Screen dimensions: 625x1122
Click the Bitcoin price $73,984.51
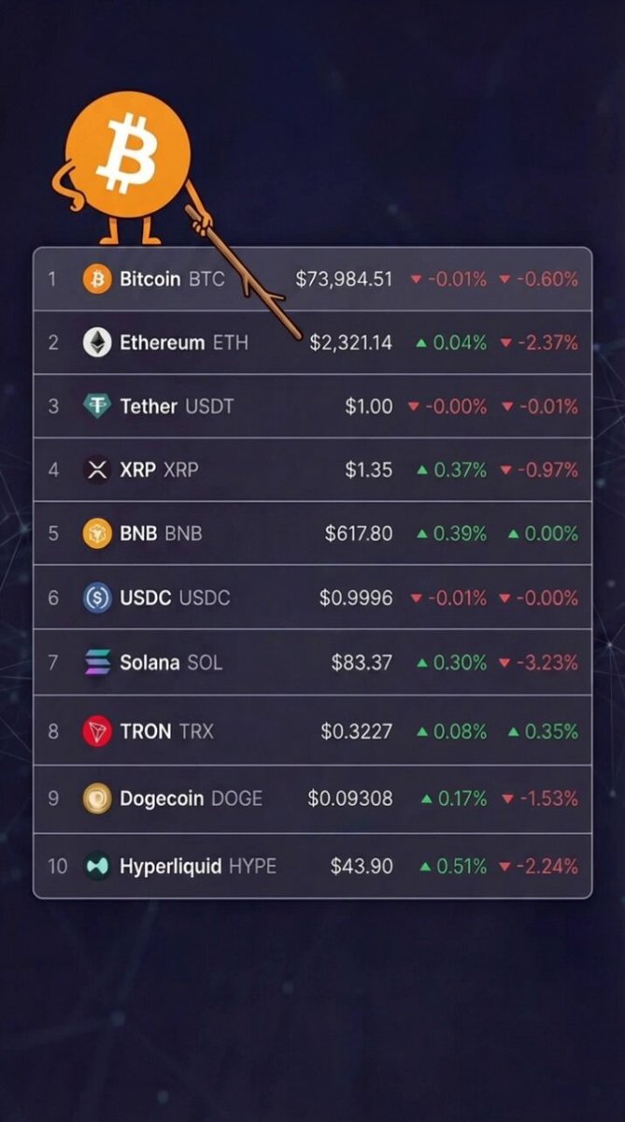345,279
